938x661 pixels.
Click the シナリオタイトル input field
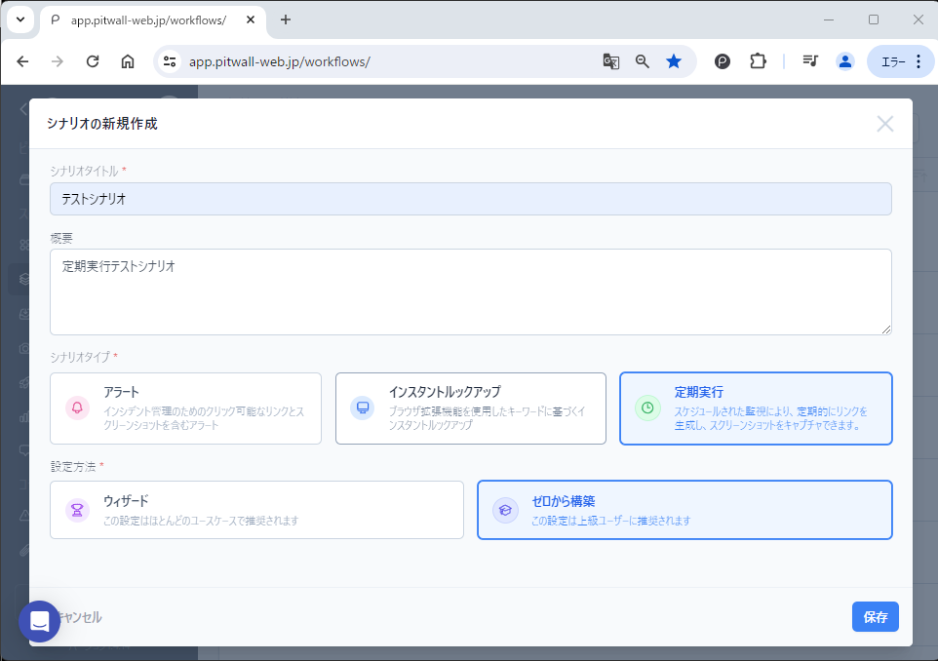tap(471, 198)
